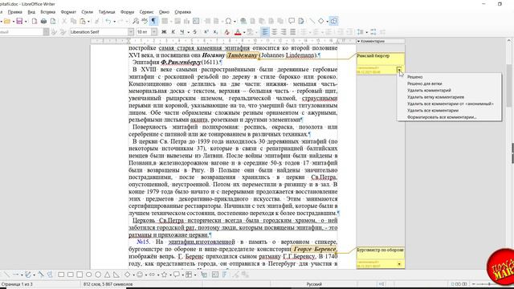
Task: Open the font color dropdown arrow
Action: (244, 32)
